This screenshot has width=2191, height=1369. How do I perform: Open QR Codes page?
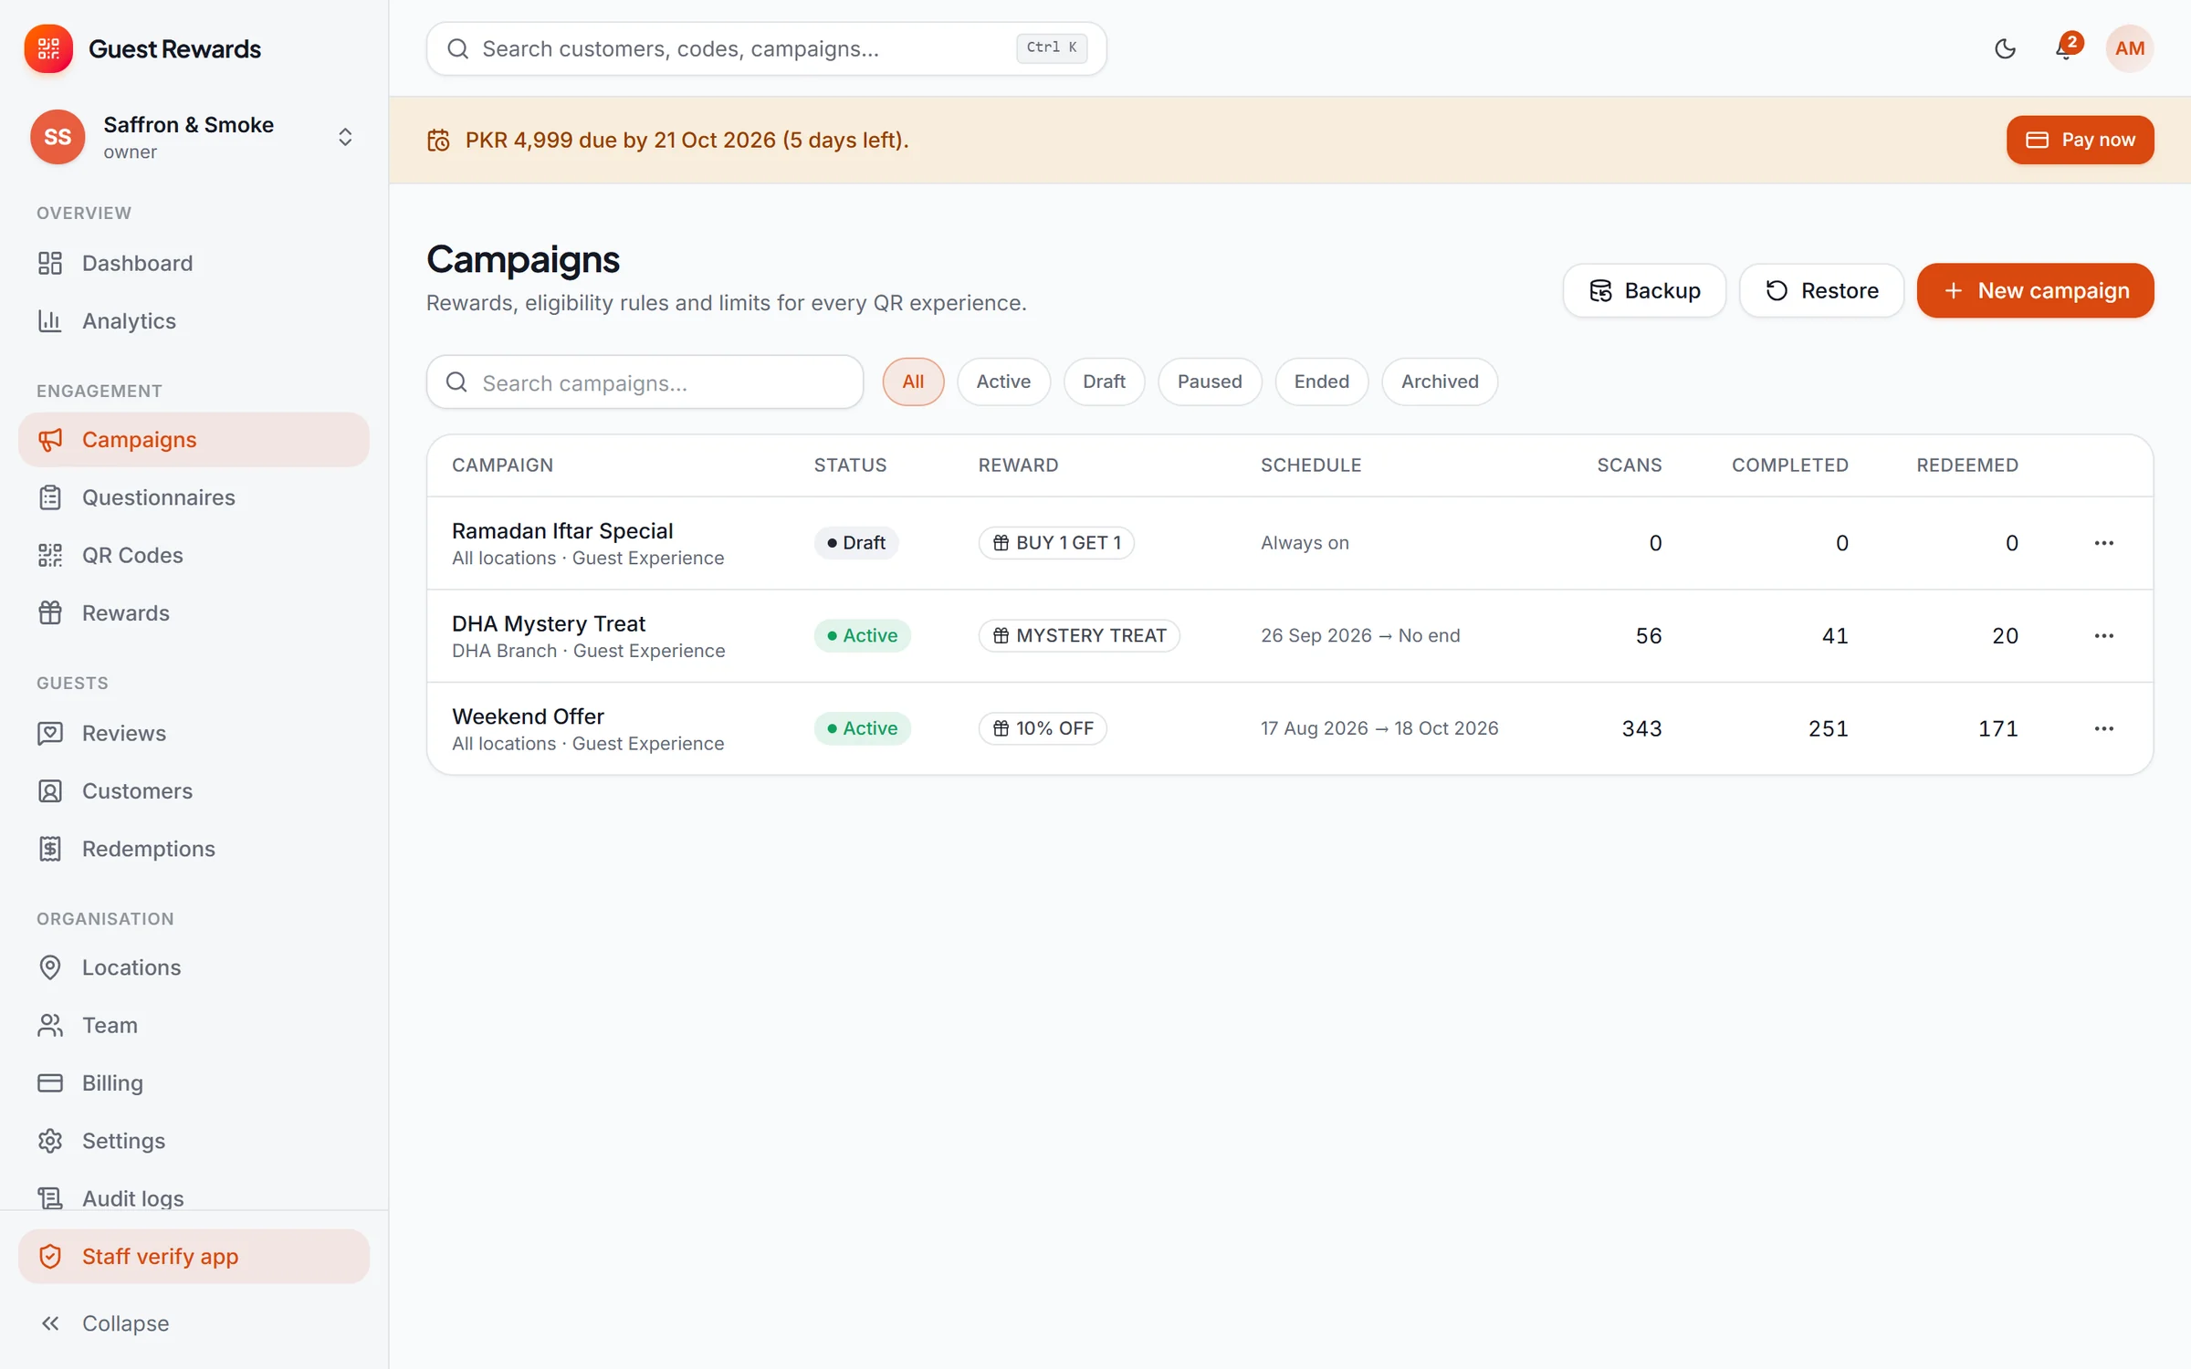click(194, 555)
